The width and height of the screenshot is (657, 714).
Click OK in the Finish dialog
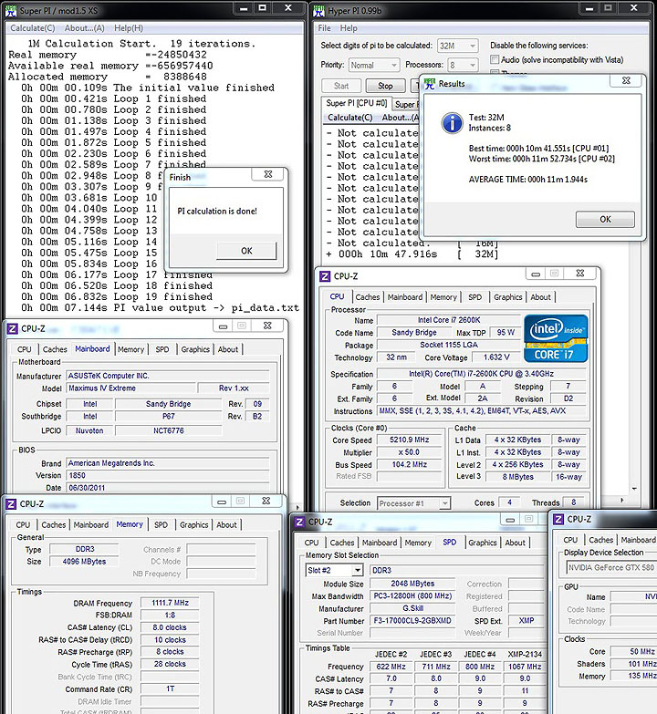tap(246, 251)
